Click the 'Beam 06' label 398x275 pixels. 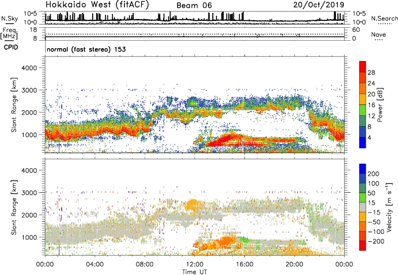(x=194, y=5)
